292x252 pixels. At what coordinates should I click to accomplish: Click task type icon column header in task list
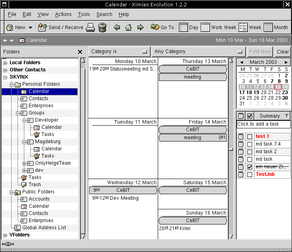click(x=241, y=116)
